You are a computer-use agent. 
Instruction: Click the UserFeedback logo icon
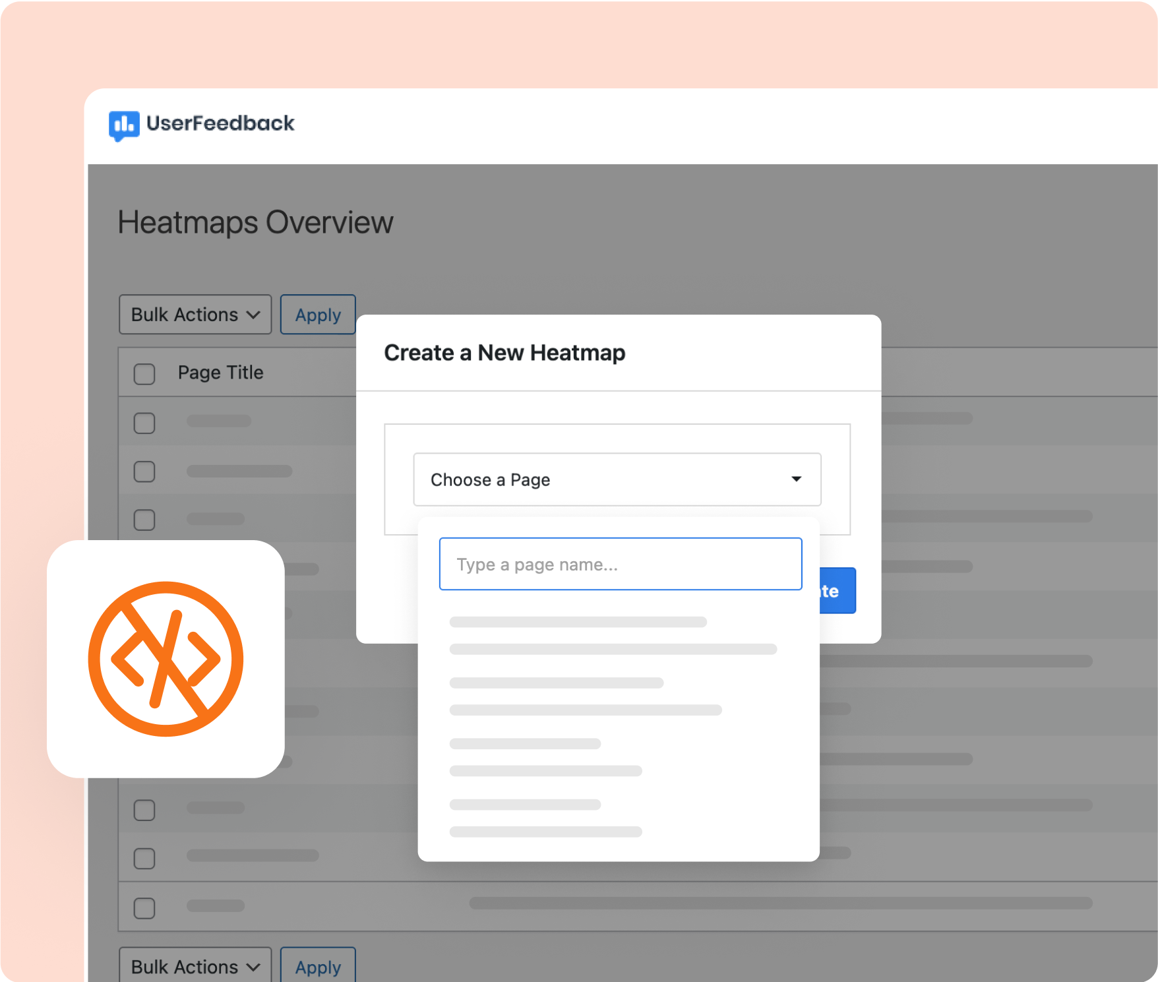[124, 125]
